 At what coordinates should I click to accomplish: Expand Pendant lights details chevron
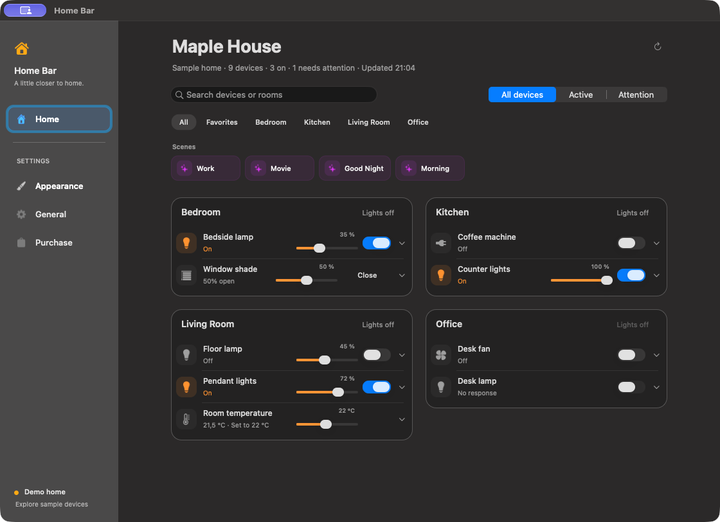pyautogui.click(x=402, y=388)
